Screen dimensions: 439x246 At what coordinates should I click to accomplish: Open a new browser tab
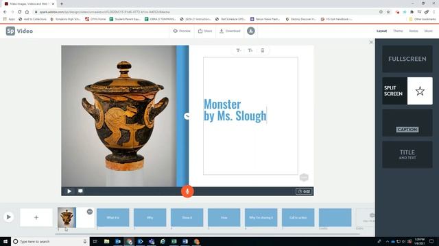(x=62, y=4)
